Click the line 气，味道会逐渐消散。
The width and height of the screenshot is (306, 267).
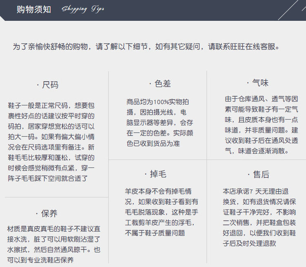point(257,151)
